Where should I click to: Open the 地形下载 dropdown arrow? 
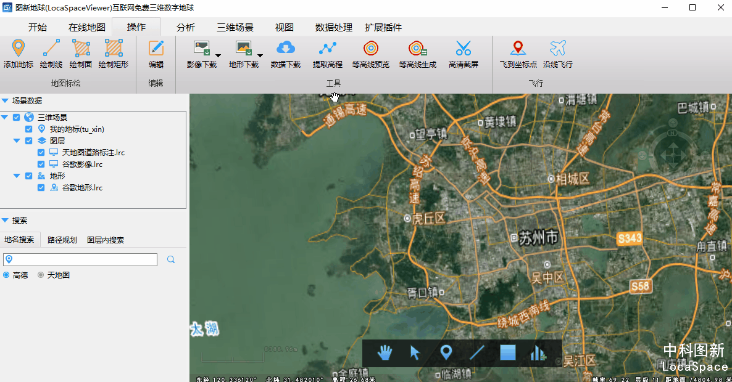tap(260, 55)
